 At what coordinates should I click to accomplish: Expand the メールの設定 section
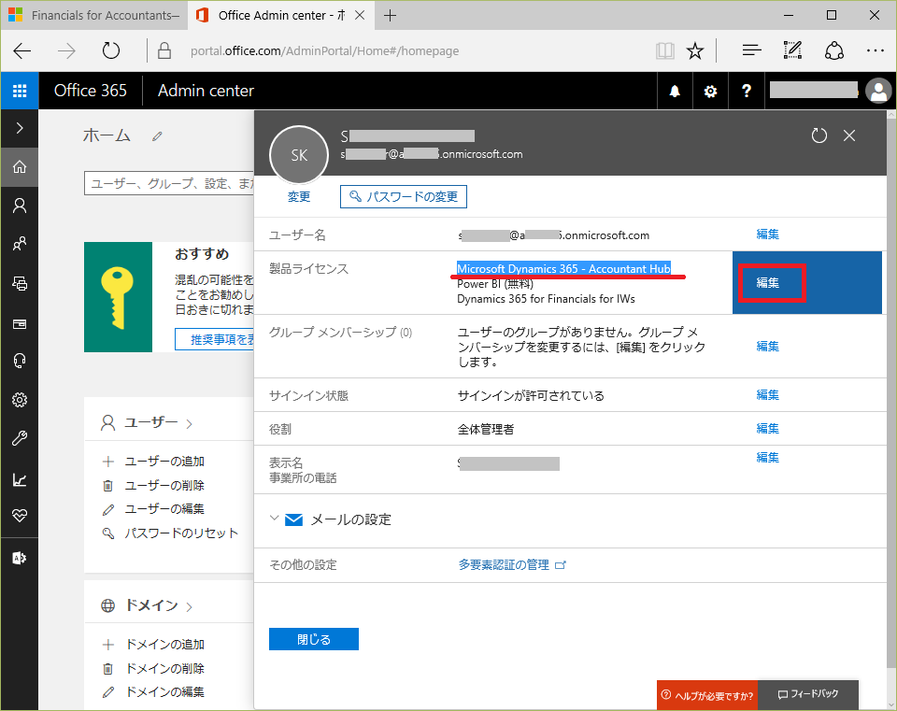tap(275, 519)
